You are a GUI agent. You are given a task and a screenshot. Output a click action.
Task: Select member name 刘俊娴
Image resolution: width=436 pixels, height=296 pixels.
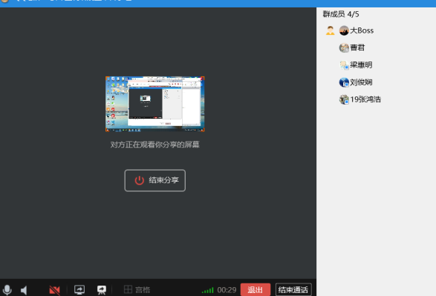click(x=361, y=82)
